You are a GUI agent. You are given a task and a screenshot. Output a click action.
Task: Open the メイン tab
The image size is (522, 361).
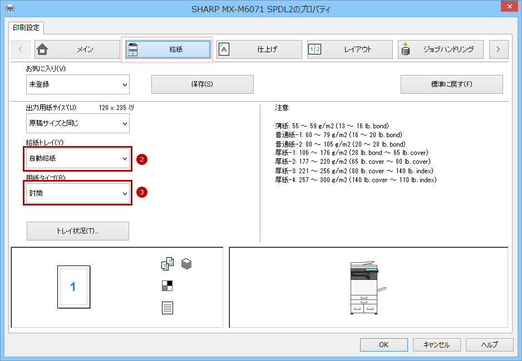pyautogui.click(x=77, y=49)
